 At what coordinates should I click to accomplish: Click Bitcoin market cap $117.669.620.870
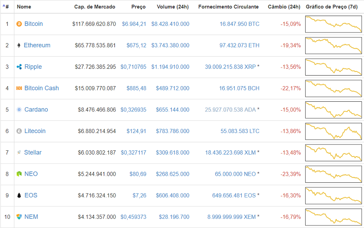94,24
